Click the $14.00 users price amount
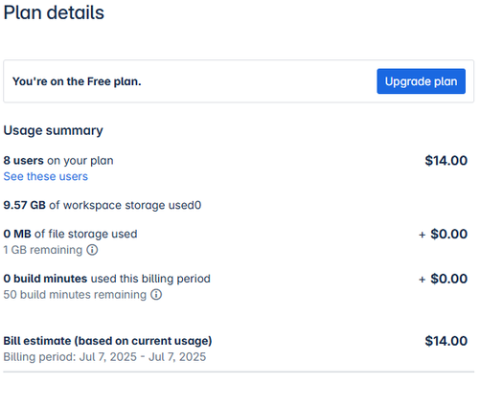480x406 pixels. pyautogui.click(x=446, y=160)
